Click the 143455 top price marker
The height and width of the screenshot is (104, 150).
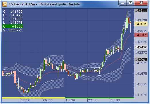click(141, 11)
